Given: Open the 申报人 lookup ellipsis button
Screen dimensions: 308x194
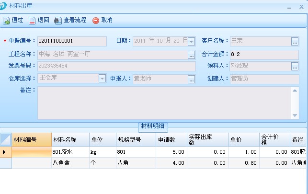Looking at the screenshot, I should [x=191, y=79].
